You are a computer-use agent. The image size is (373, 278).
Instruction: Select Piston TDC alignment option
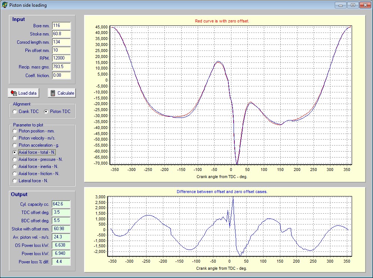click(x=46, y=111)
